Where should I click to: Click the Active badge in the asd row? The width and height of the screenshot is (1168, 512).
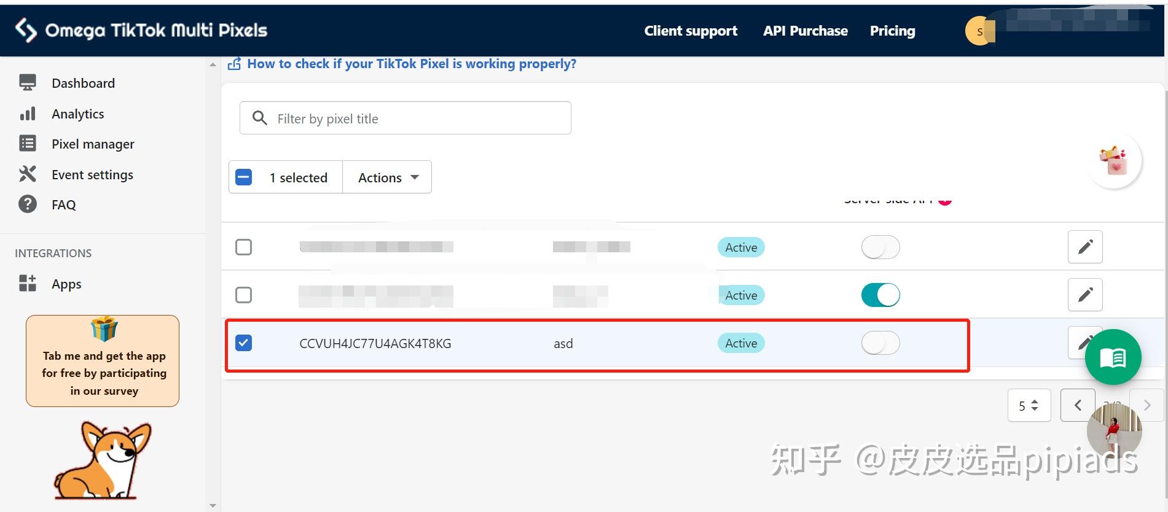click(x=741, y=343)
